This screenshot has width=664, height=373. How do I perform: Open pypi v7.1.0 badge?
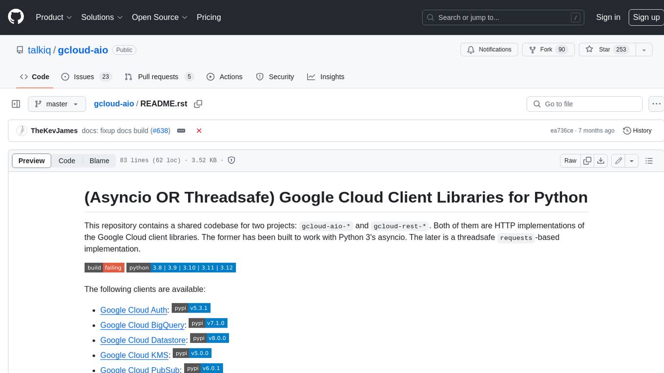coord(207,323)
